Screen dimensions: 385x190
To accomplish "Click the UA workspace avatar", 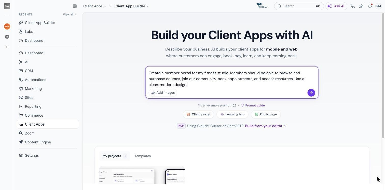I will pyautogui.click(x=7, y=6).
